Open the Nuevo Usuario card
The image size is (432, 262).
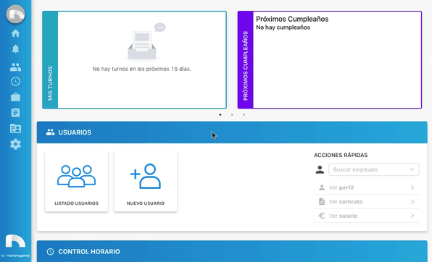coord(146,182)
